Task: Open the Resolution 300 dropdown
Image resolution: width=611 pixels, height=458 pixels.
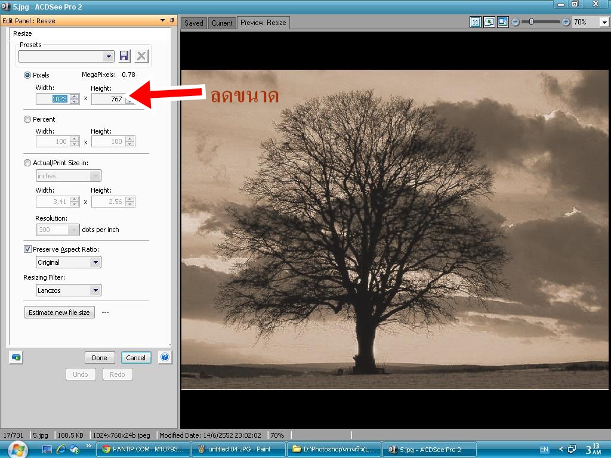Action: click(73, 230)
